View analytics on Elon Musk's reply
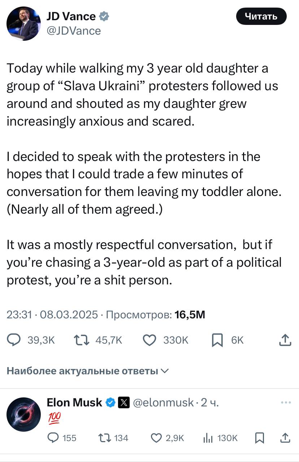 point(208,438)
